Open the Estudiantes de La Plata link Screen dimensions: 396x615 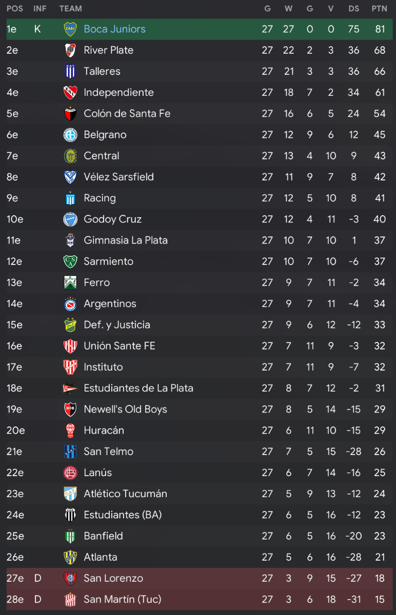click(138, 388)
